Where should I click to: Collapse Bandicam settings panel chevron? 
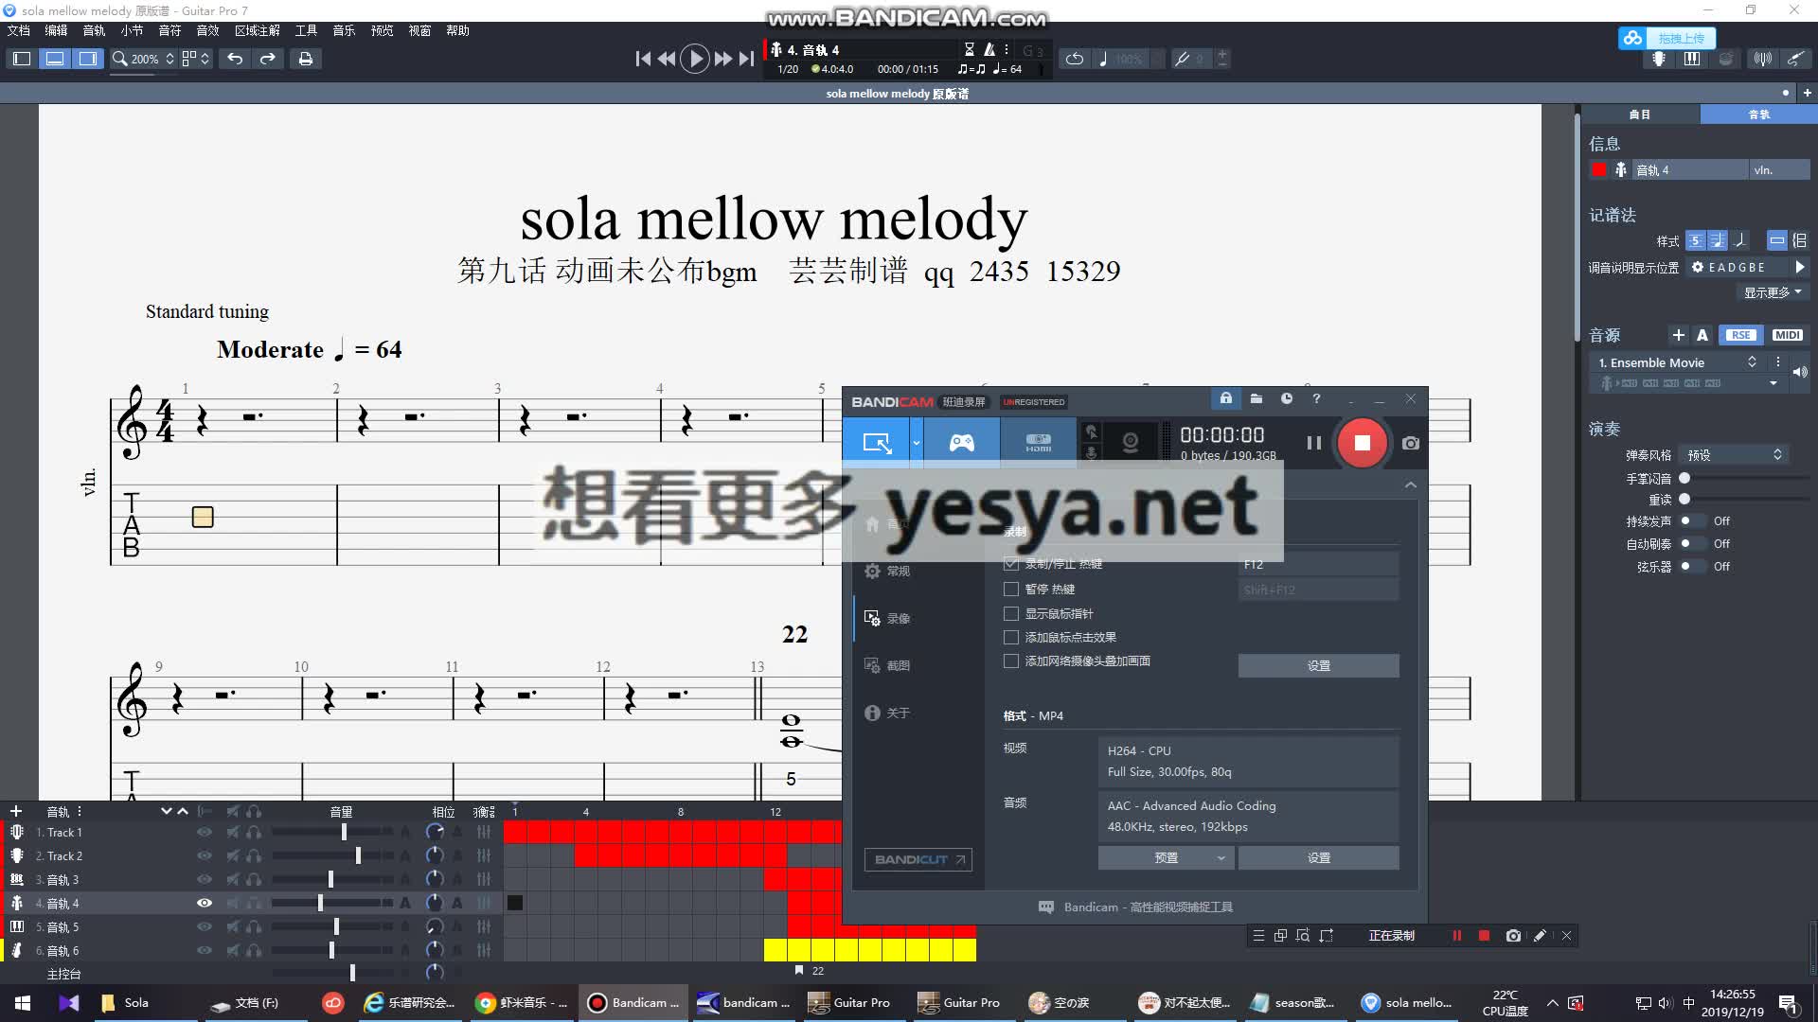coord(1411,485)
